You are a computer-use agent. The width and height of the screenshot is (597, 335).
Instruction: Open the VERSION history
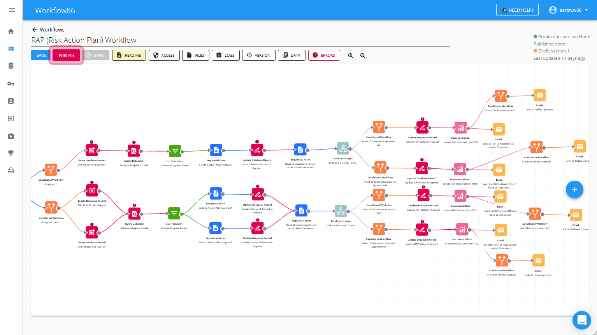point(258,56)
